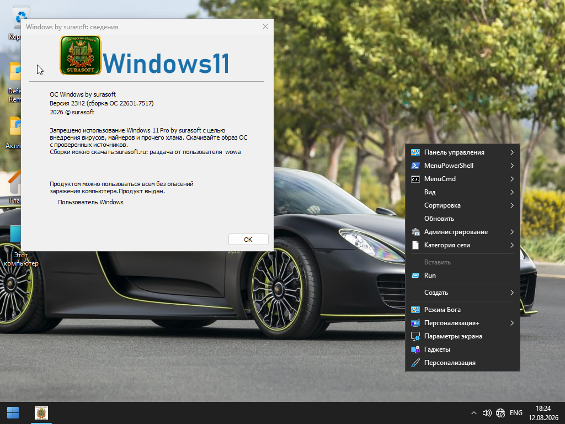
Task: Expand the Администрирование submenu arrow
Action: (512, 232)
